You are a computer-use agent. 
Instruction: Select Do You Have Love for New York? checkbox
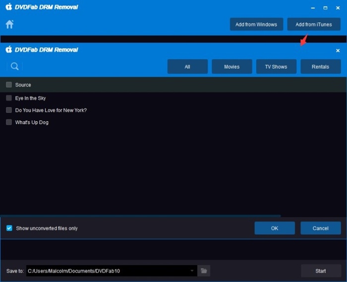click(x=9, y=110)
